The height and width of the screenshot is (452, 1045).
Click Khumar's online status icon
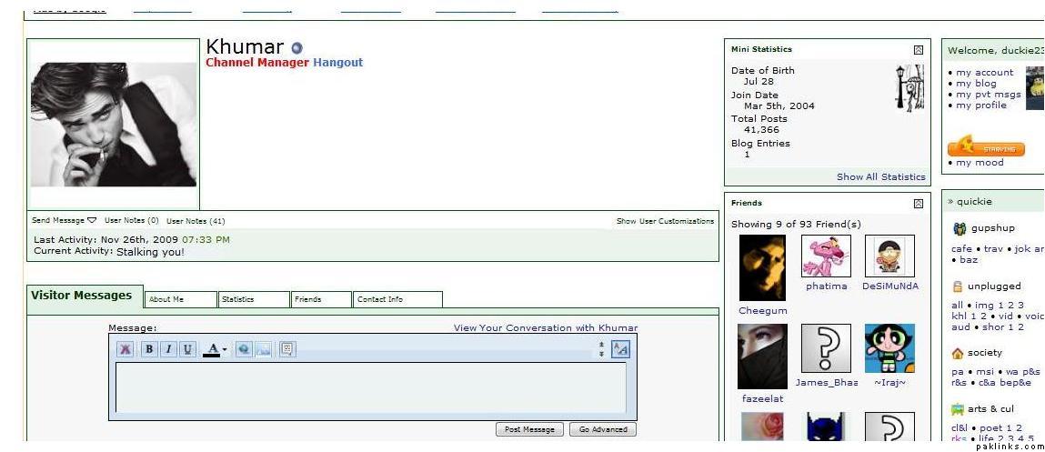click(296, 48)
